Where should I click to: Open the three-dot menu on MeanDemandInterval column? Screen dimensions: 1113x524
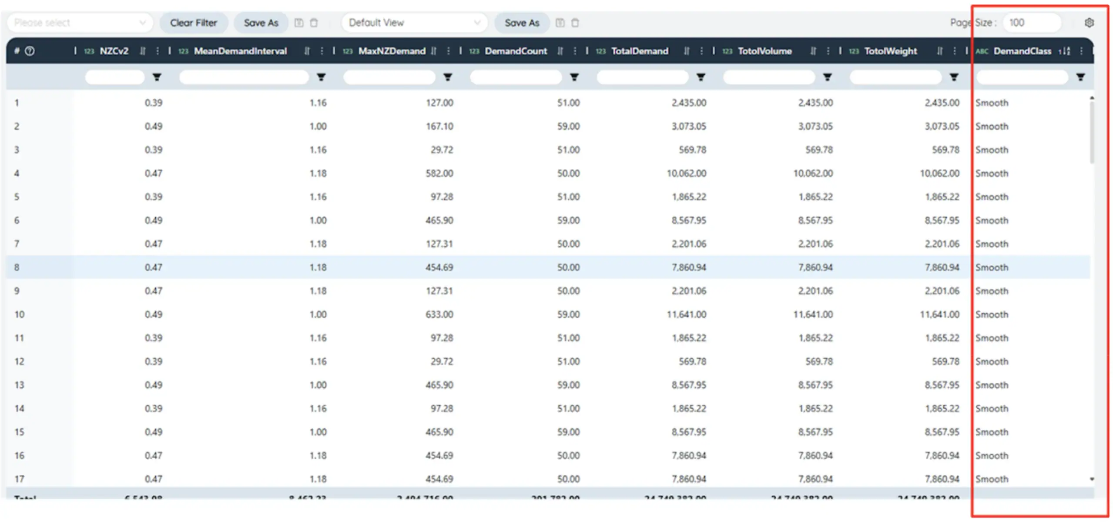[x=322, y=51]
